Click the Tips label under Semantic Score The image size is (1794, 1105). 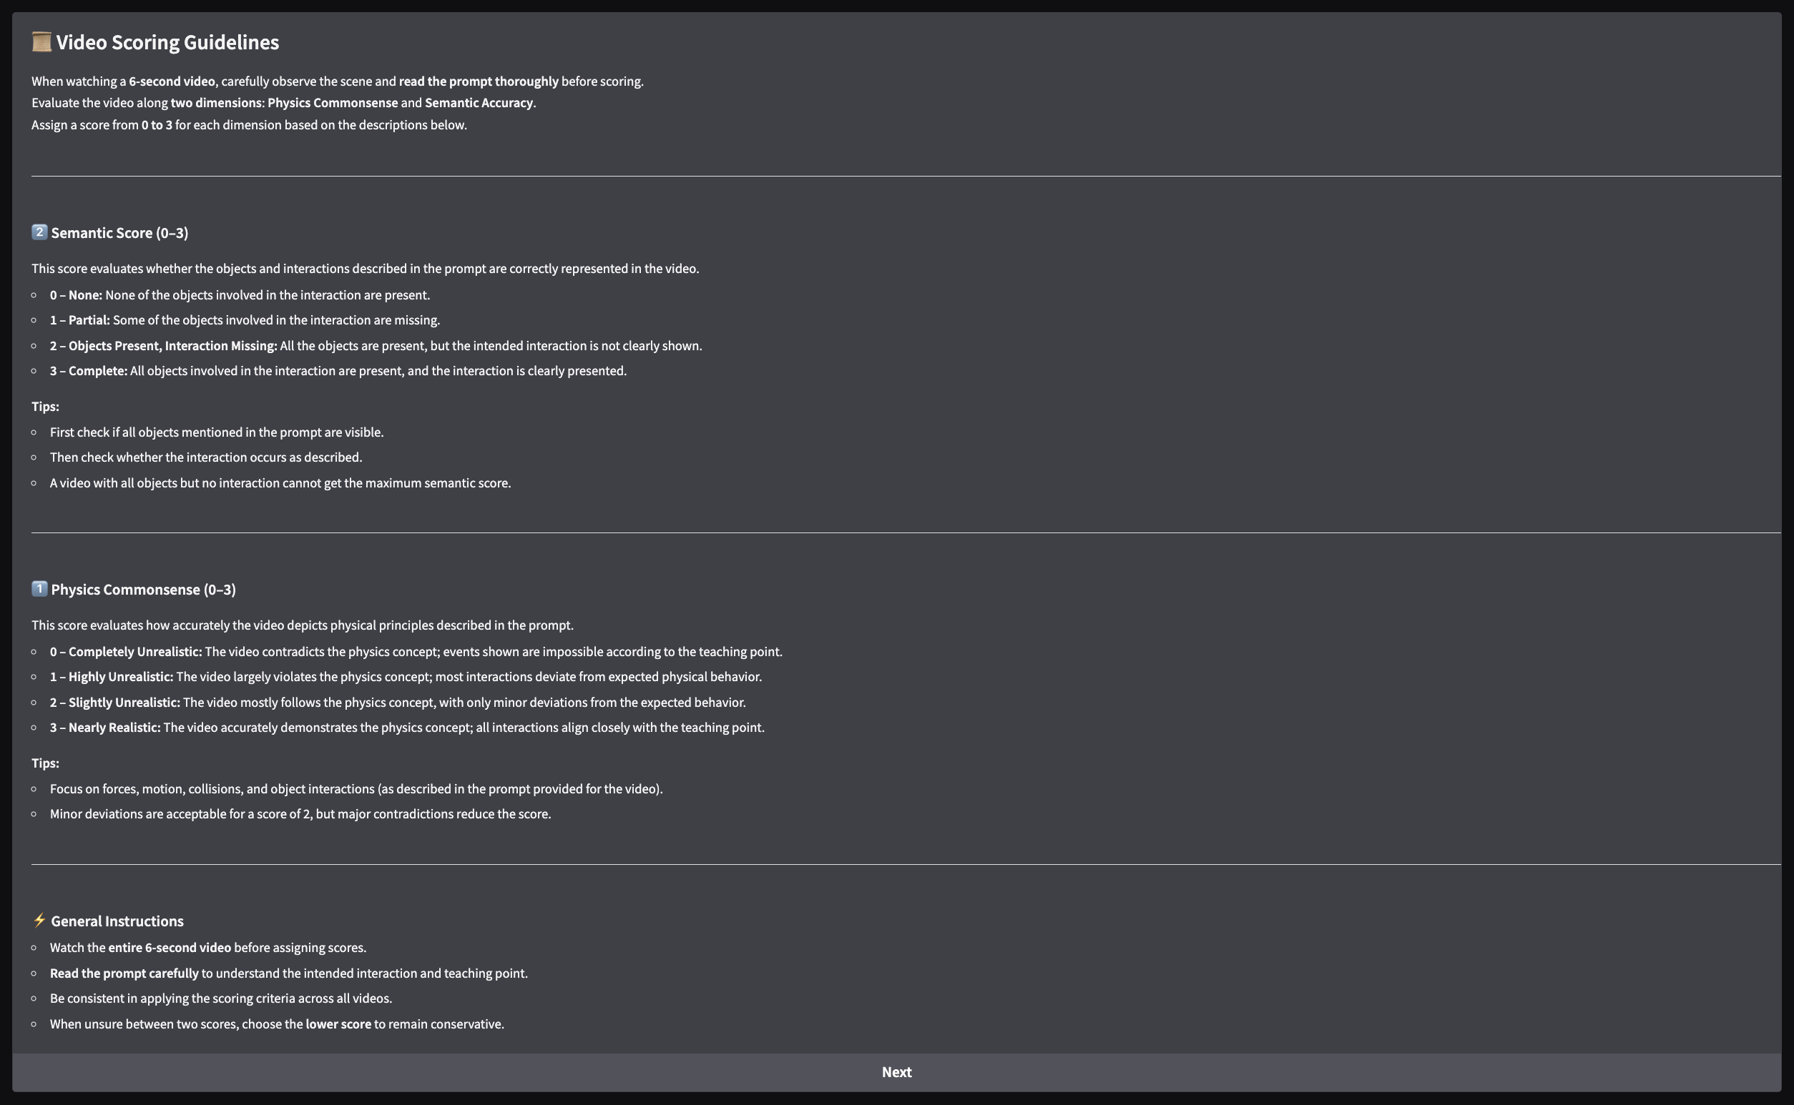[45, 407]
